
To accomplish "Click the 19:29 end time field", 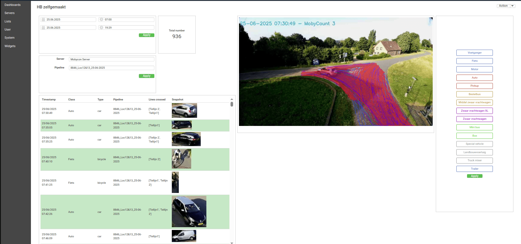I will click(127, 28).
